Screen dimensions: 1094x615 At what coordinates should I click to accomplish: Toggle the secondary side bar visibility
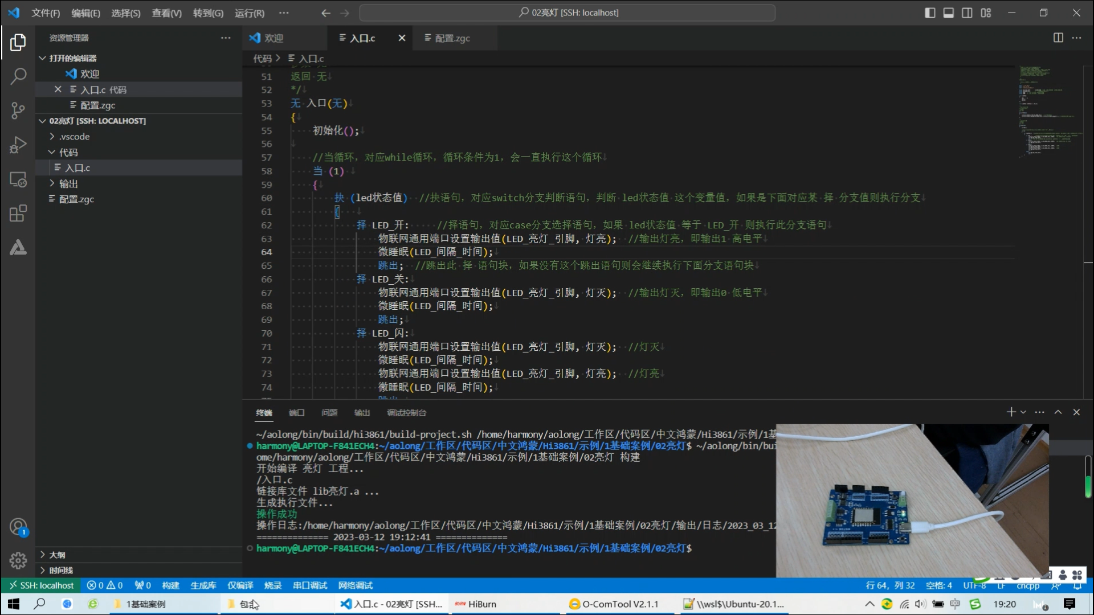pos(967,13)
